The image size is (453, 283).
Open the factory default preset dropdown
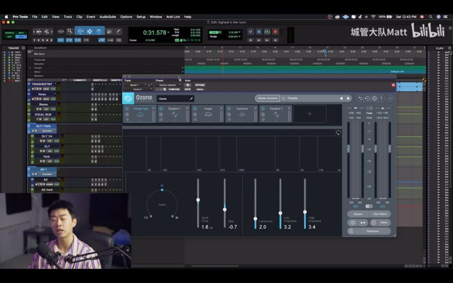click(x=168, y=85)
